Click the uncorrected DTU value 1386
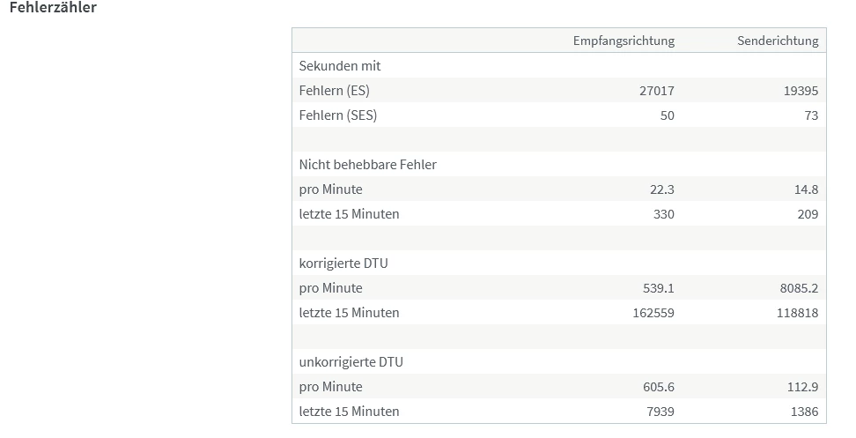Image resolution: width=856 pixels, height=438 pixels. tap(804, 412)
